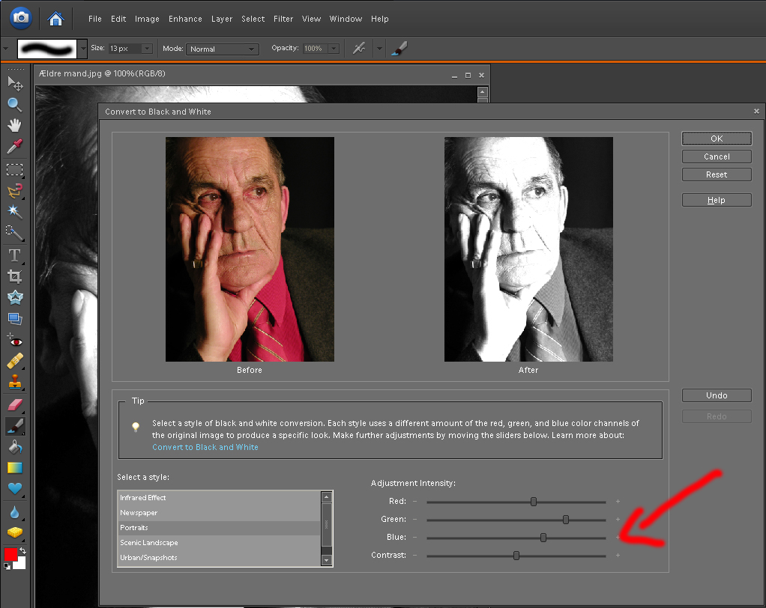This screenshot has width=766, height=608.
Task: Select the Zoom tool
Action: click(15, 104)
